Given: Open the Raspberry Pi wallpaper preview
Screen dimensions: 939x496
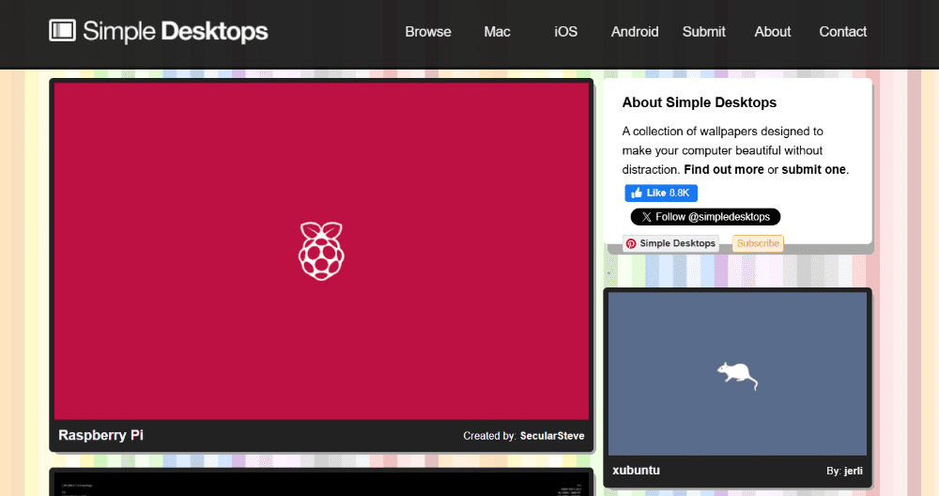Looking at the screenshot, I should 321,251.
